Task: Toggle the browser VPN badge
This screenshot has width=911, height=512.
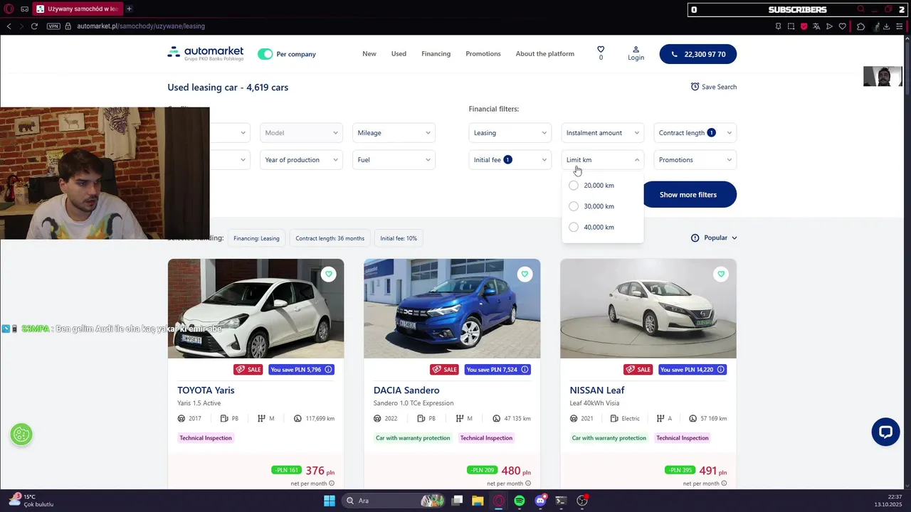Action: tap(53, 26)
